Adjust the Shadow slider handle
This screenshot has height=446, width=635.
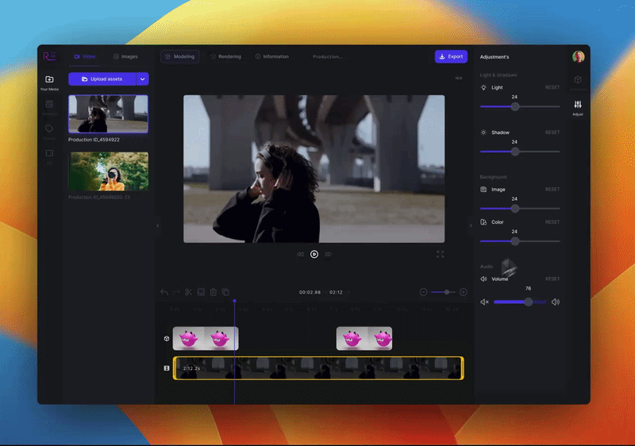(x=514, y=152)
